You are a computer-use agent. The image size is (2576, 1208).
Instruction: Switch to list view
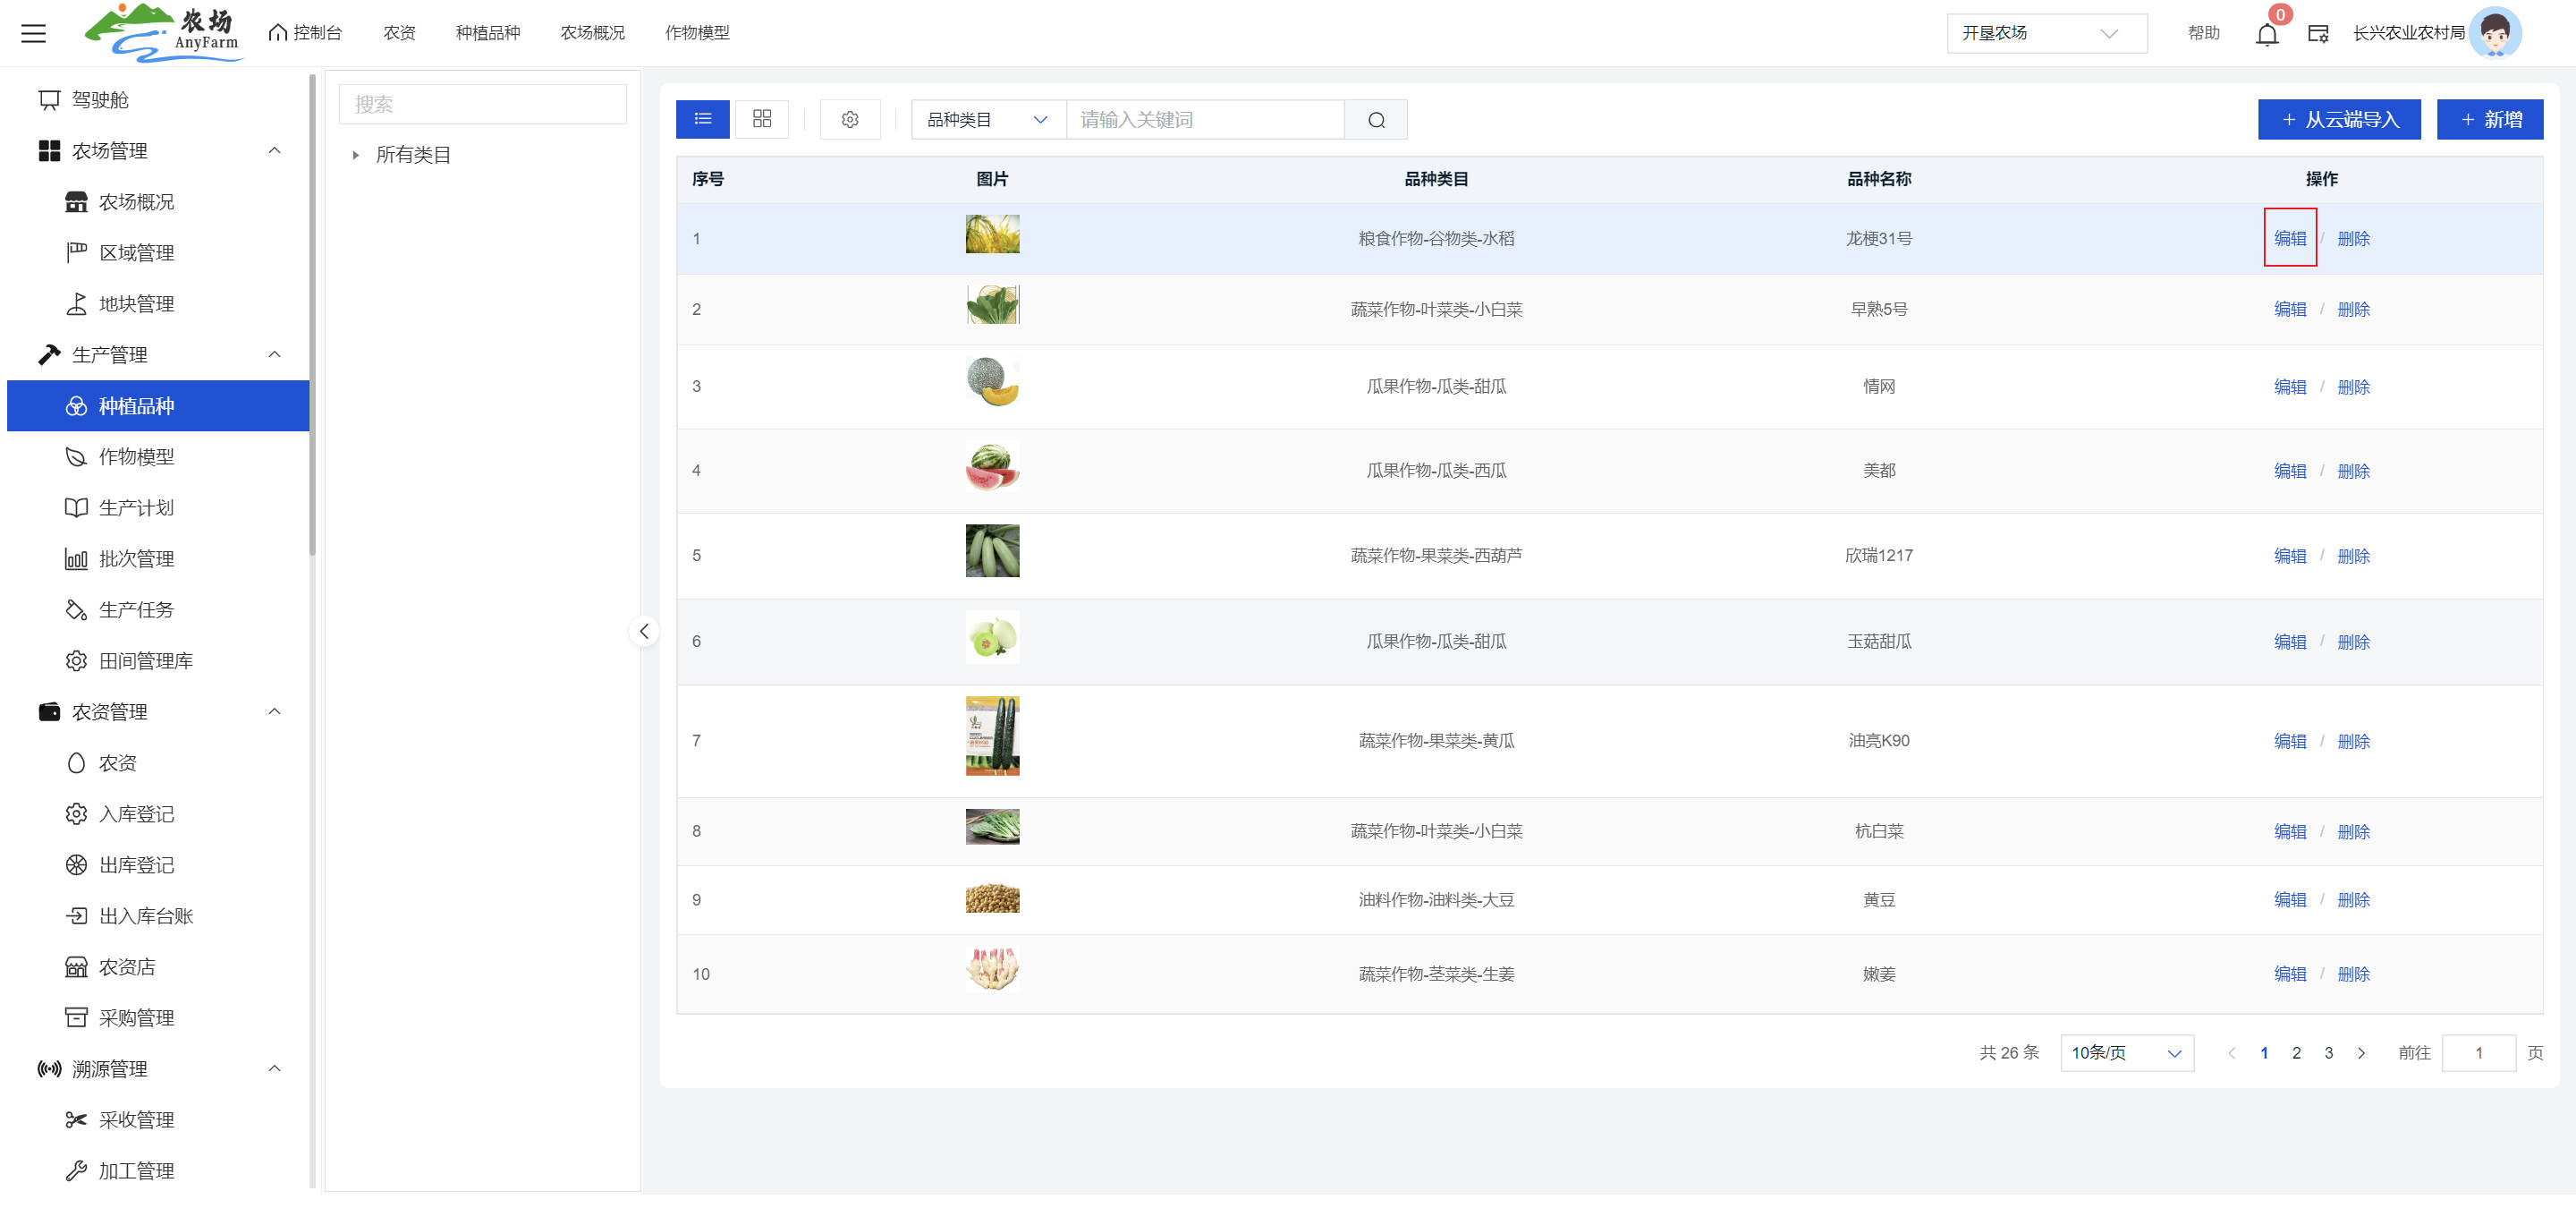(x=702, y=119)
